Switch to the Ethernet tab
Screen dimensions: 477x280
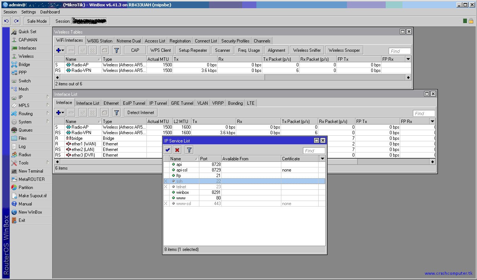[111, 103]
